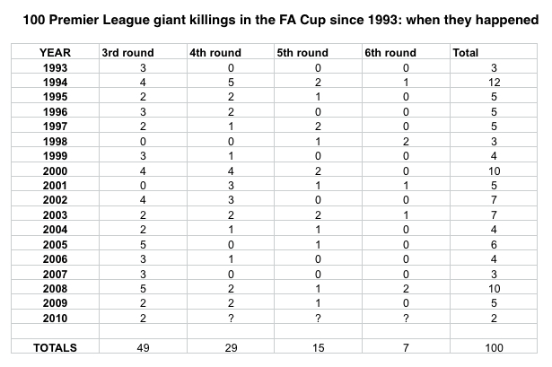This screenshot has height=367, width=552.
Task: Click the 4th round total 29
Action: pos(231,347)
